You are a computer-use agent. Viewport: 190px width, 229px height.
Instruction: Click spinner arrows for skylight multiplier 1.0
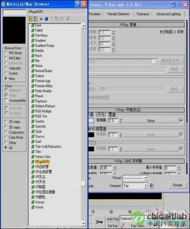tap(120, 121)
